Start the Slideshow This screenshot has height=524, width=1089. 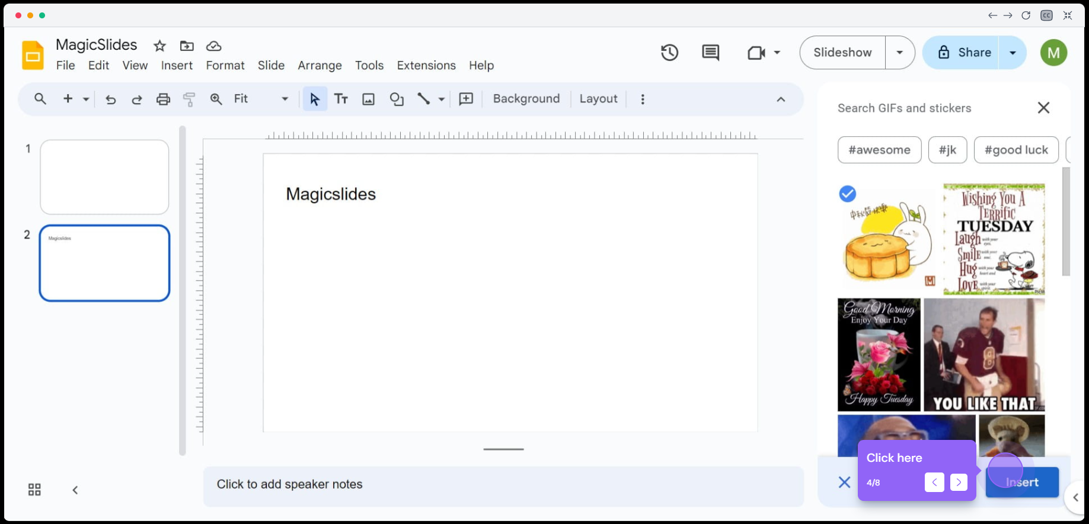842,53
